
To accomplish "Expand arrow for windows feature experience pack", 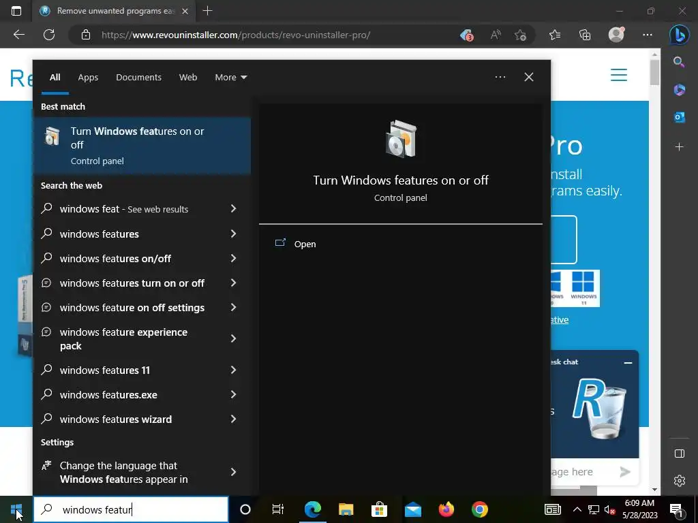I will click(233, 338).
